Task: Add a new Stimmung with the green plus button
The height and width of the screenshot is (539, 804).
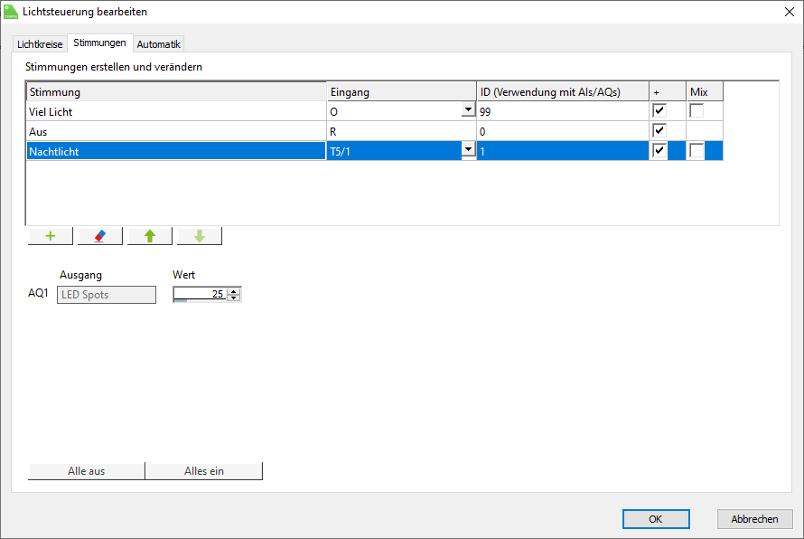Action: [x=51, y=236]
